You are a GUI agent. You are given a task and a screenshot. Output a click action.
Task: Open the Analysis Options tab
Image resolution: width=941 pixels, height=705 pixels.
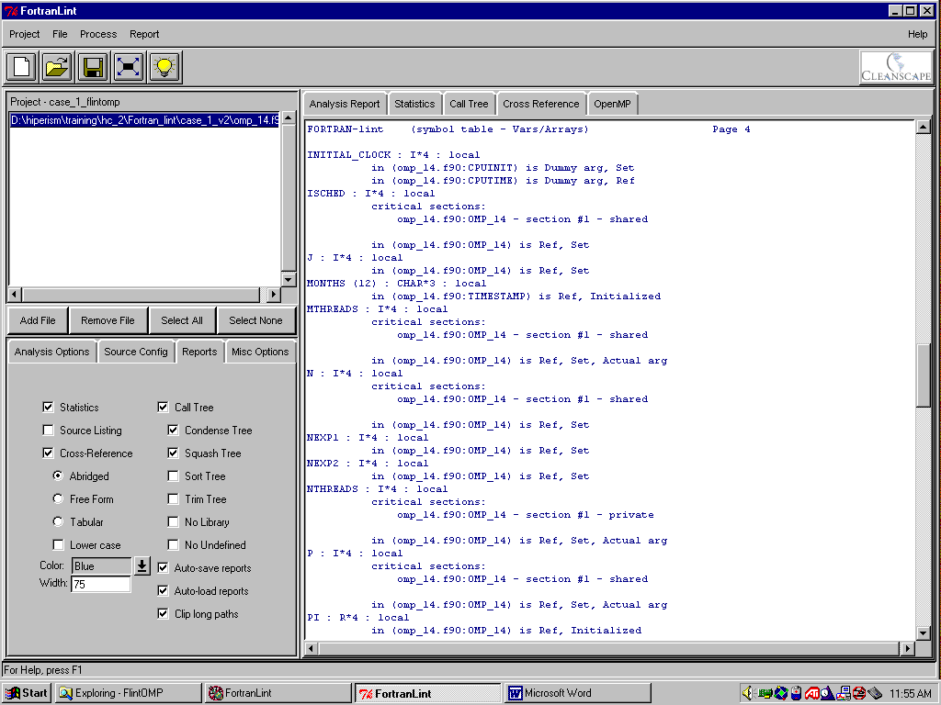[x=51, y=352]
